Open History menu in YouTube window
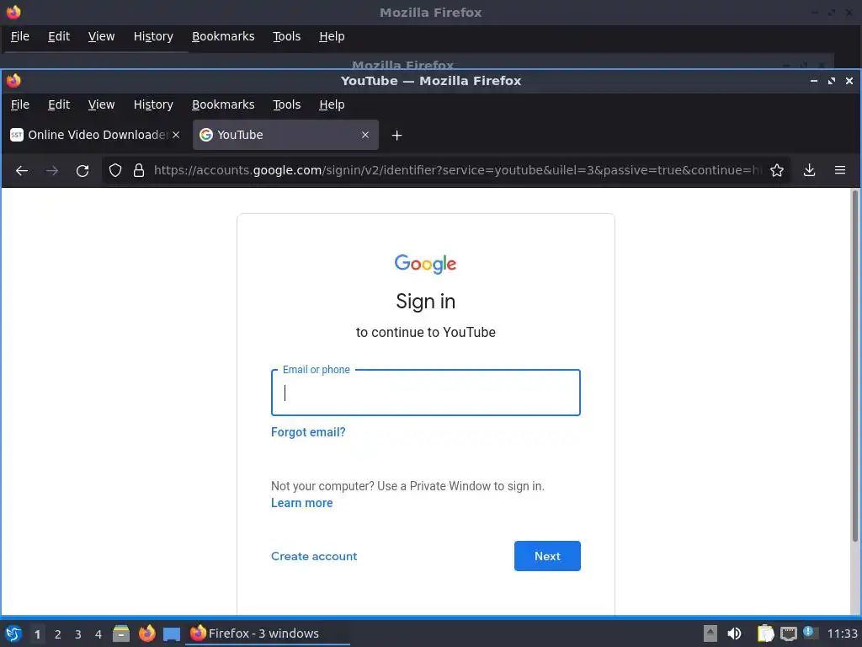Viewport: 862px width, 647px height. pyautogui.click(x=153, y=104)
